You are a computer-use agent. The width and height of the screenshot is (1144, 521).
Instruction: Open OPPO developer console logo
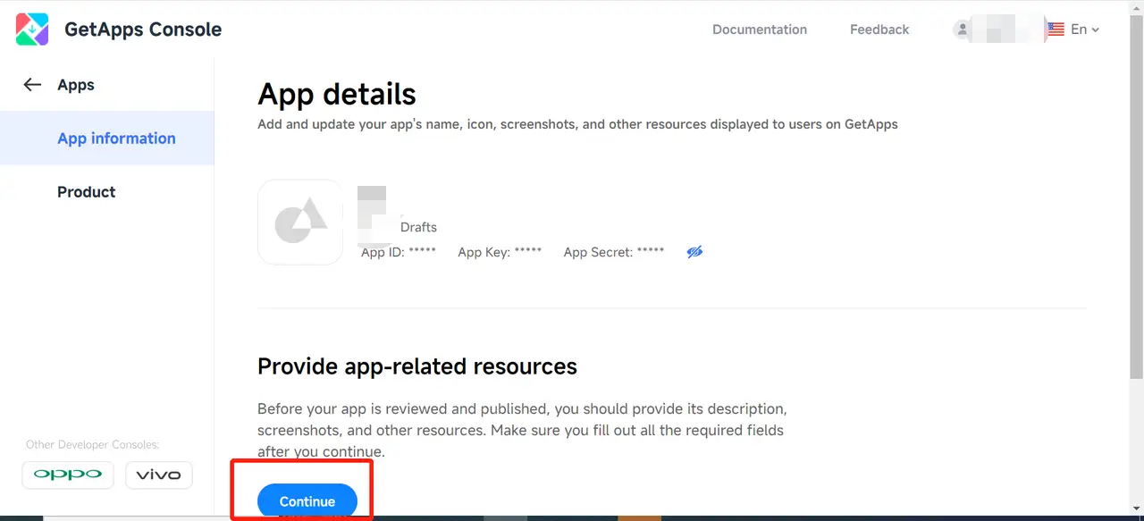68,475
